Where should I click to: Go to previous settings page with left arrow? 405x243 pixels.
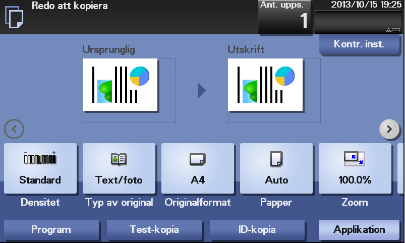click(14, 129)
